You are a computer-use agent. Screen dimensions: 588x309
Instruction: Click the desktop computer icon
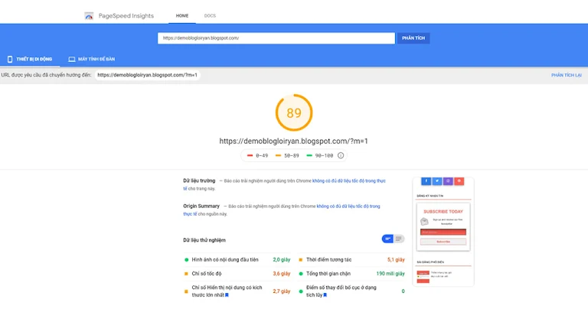click(x=72, y=59)
